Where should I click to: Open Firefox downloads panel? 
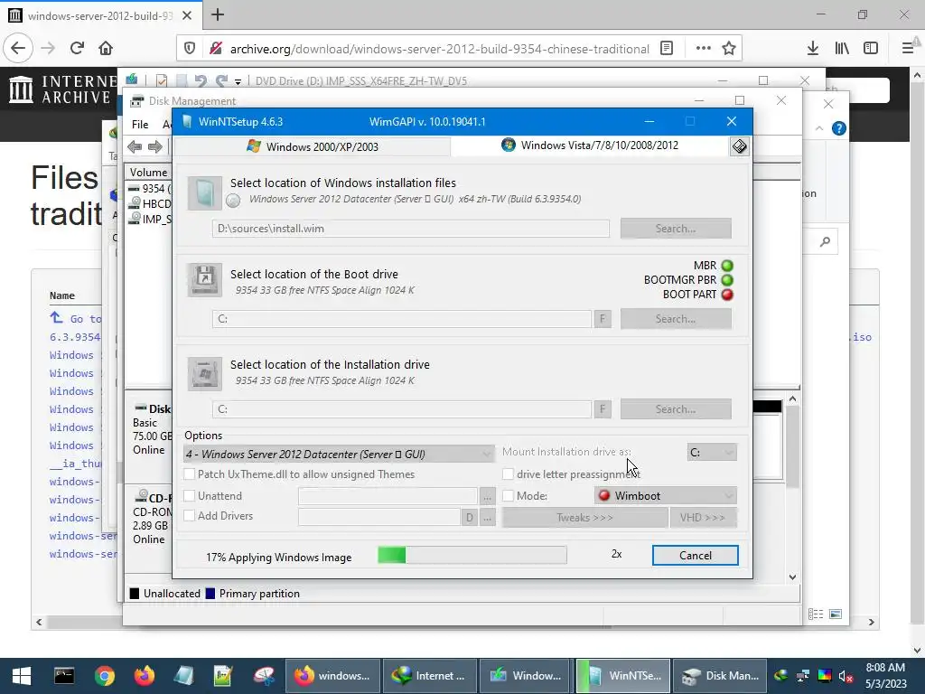pos(813,48)
